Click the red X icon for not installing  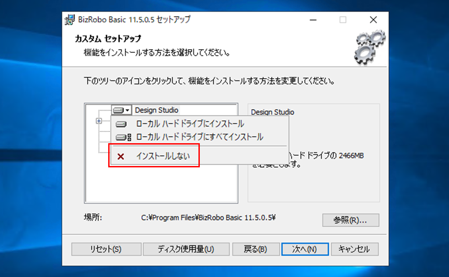coord(121,156)
